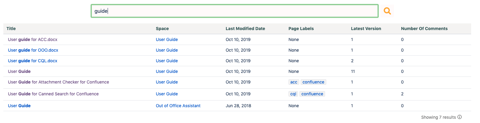
Task: Open User Guide for Attachment Checker for Confluence
Action: [x=58, y=82]
